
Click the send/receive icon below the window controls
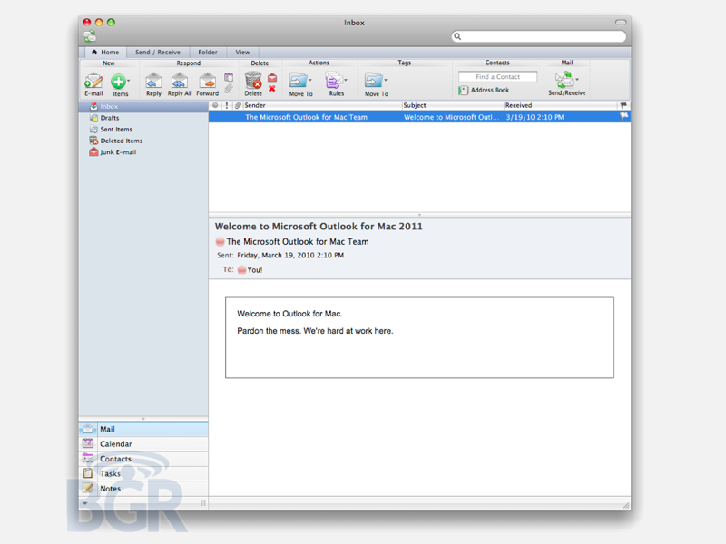click(x=90, y=36)
